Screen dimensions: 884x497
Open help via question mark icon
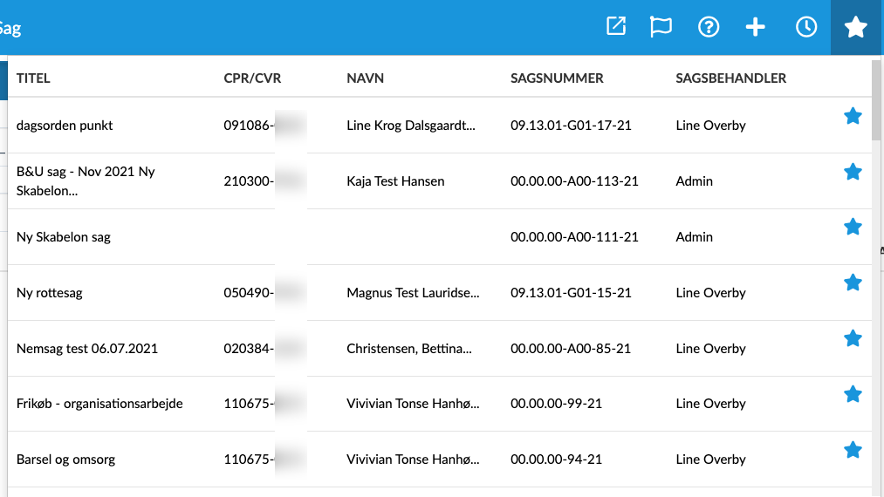709,27
